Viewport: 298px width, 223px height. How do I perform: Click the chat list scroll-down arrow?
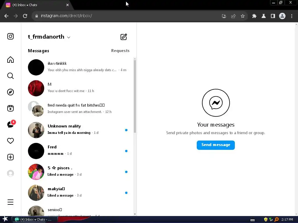click(x=135, y=214)
